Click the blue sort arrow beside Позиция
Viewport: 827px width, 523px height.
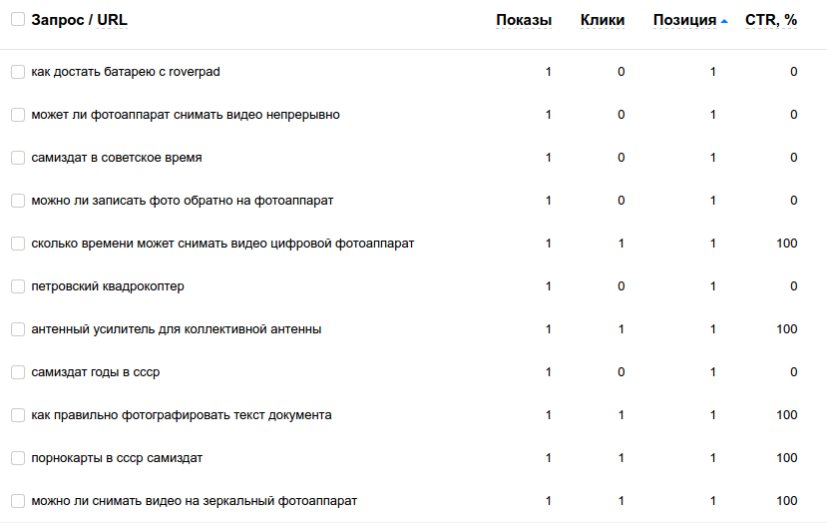click(x=724, y=21)
